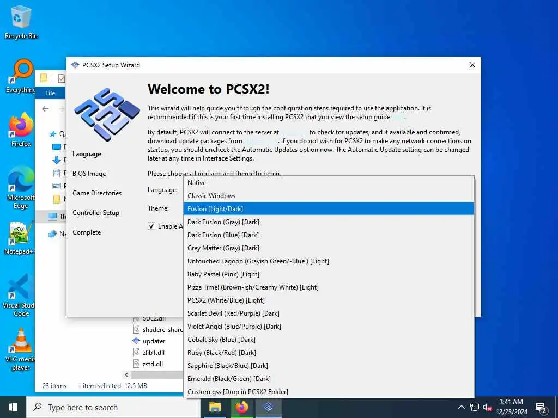Pick Dark Fusion (Gray) [Dark] theme

[329, 222]
